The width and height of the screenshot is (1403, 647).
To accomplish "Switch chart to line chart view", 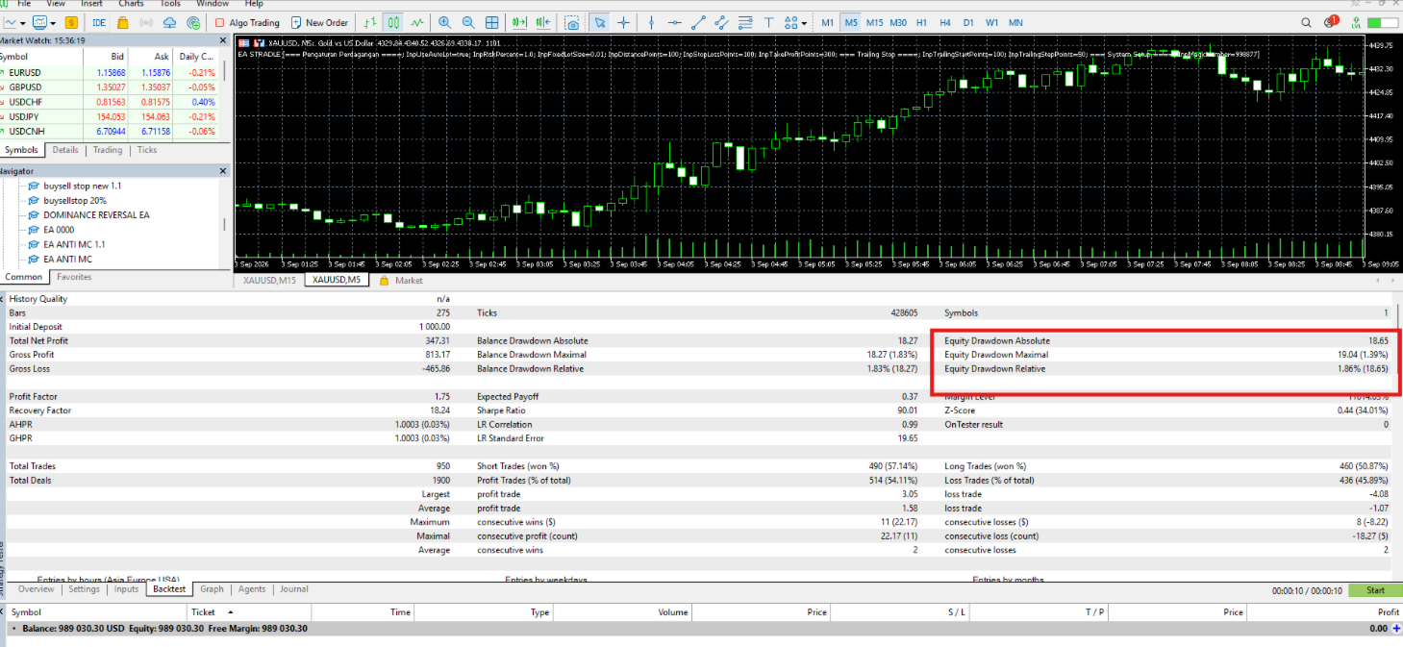I will click(416, 22).
